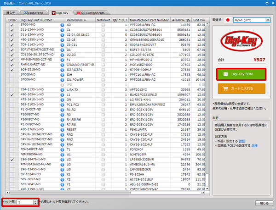The height and width of the screenshot is (210, 276).
Task: Open the info icon for S7006-ND
Action: pyautogui.click(x=62, y=80)
